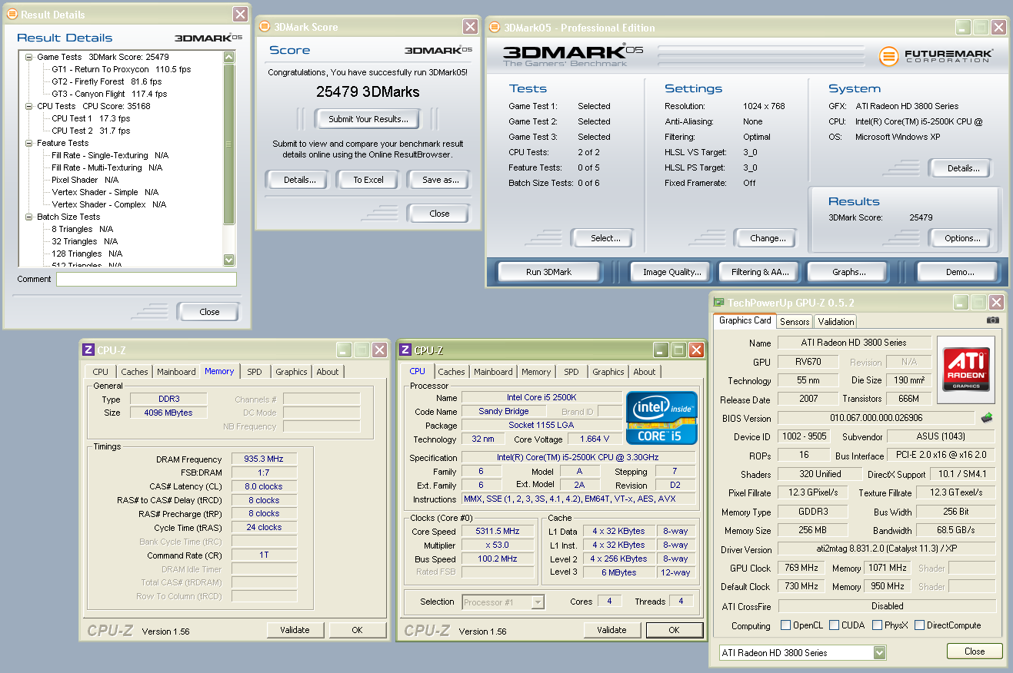This screenshot has width=1013, height=673.
Task: Click scroll up arrow in Result Details
Action: [x=228, y=57]
